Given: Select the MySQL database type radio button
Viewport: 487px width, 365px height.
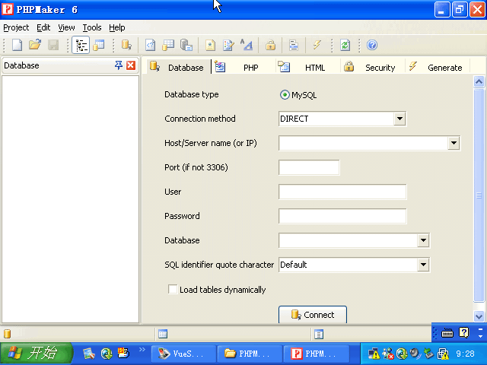Looking at the screenshot, I should coord(285,95).
